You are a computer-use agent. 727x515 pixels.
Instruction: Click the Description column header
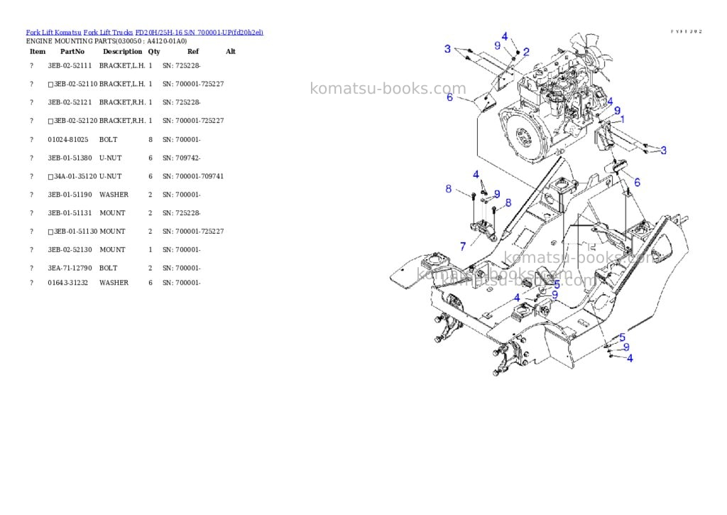(x=122, y=51)
